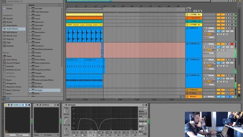Open the LFOTool plug-in wrench icon

[x=40, y=105]
